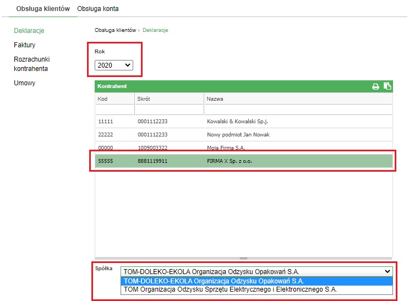420x301 pixels.
Task: Click the print icon in Kontrahent header
Action: [x=375, y=86]
